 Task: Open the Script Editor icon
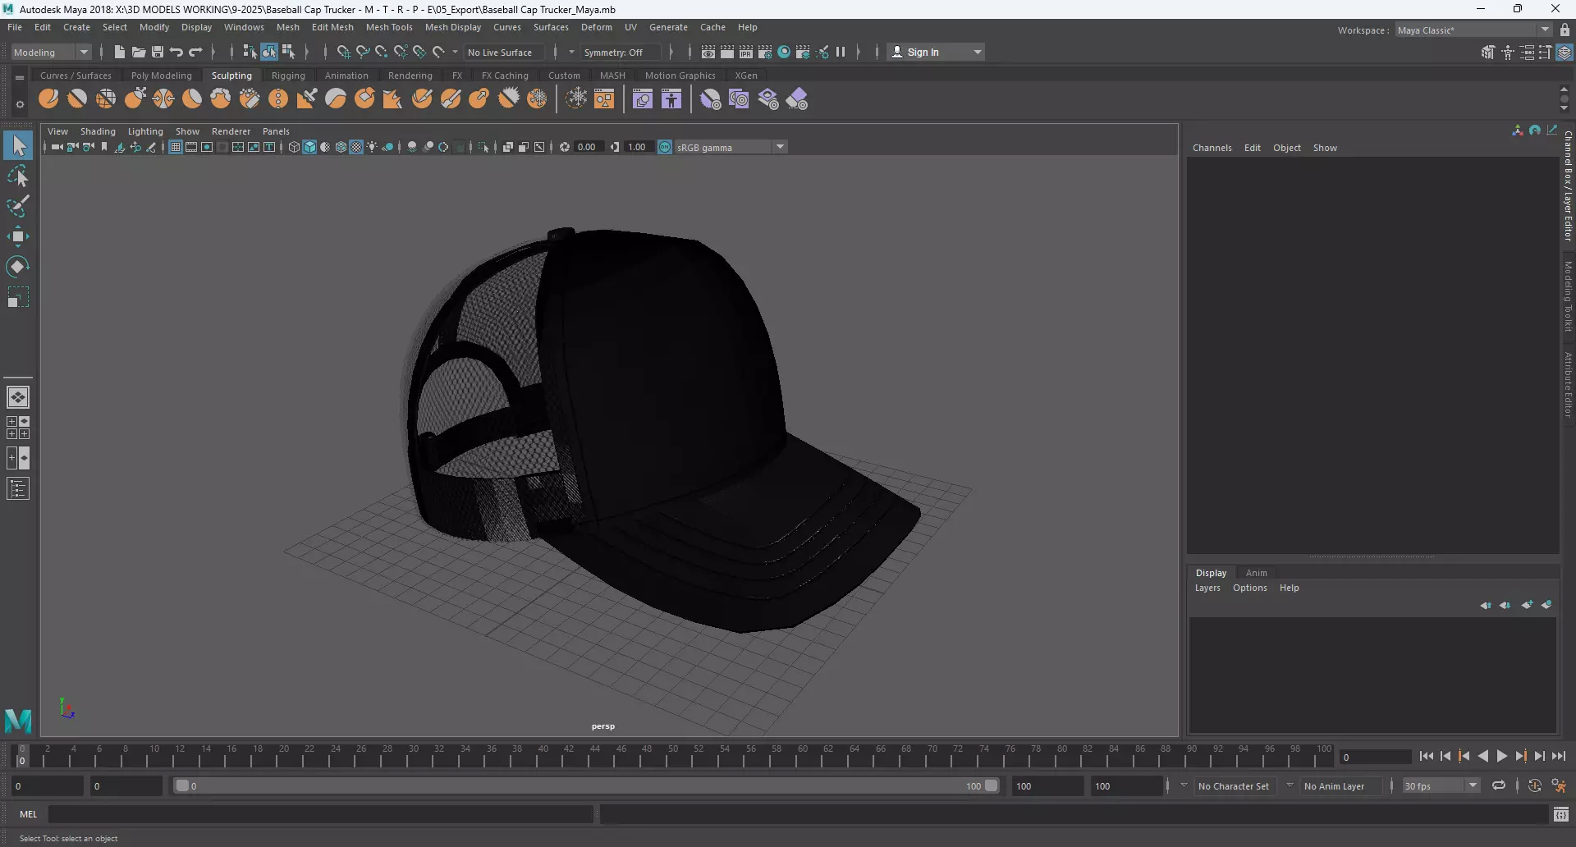[x=1561, y=814]
